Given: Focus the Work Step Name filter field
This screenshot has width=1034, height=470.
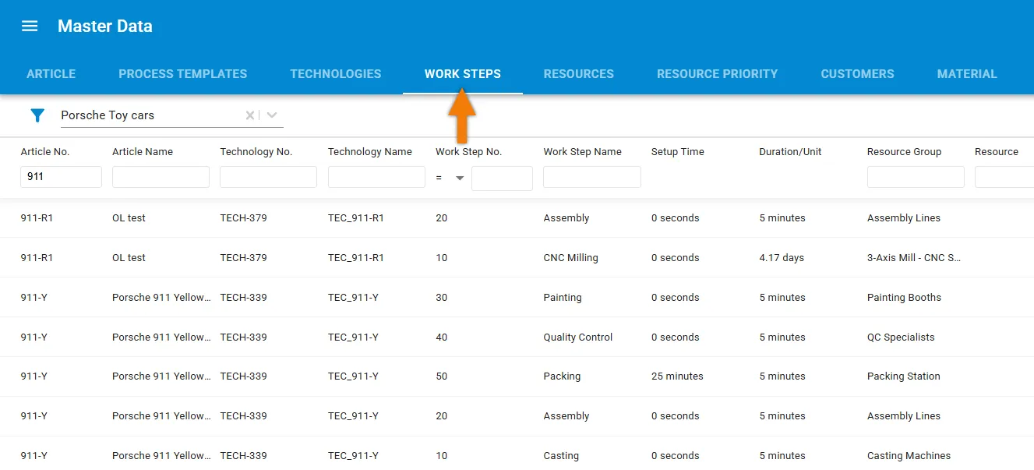Looking at the screenshot, I should [x=592, y=177].
